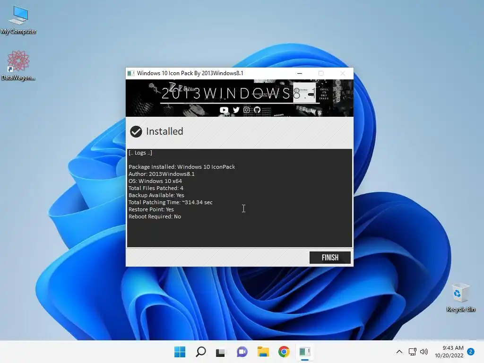Close the Icon Pack installer window

coord(343,73)
